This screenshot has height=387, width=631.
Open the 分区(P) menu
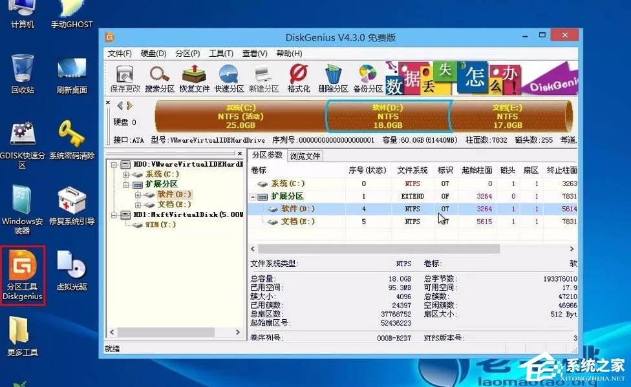point(187,54)
